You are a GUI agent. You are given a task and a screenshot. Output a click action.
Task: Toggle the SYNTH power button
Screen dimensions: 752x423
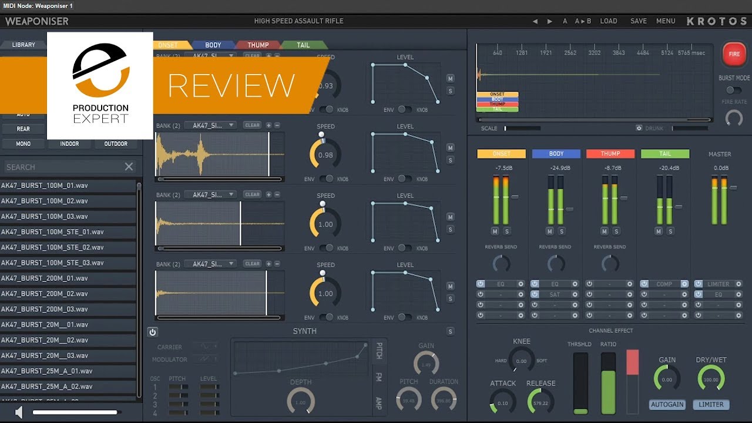tap(153, 332)
